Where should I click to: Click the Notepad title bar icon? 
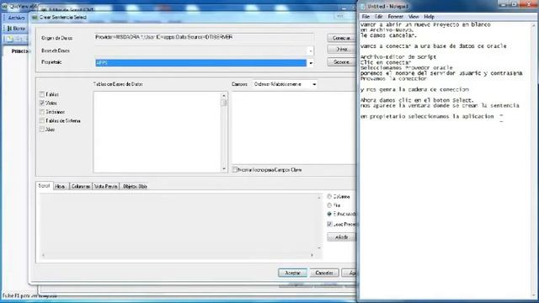363,7
